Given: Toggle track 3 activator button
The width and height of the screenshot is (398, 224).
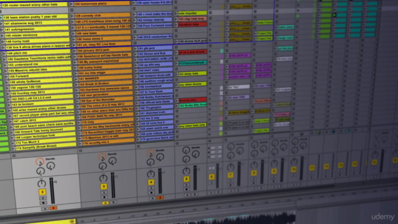Looking at the screenshot, I should point(104,187).
